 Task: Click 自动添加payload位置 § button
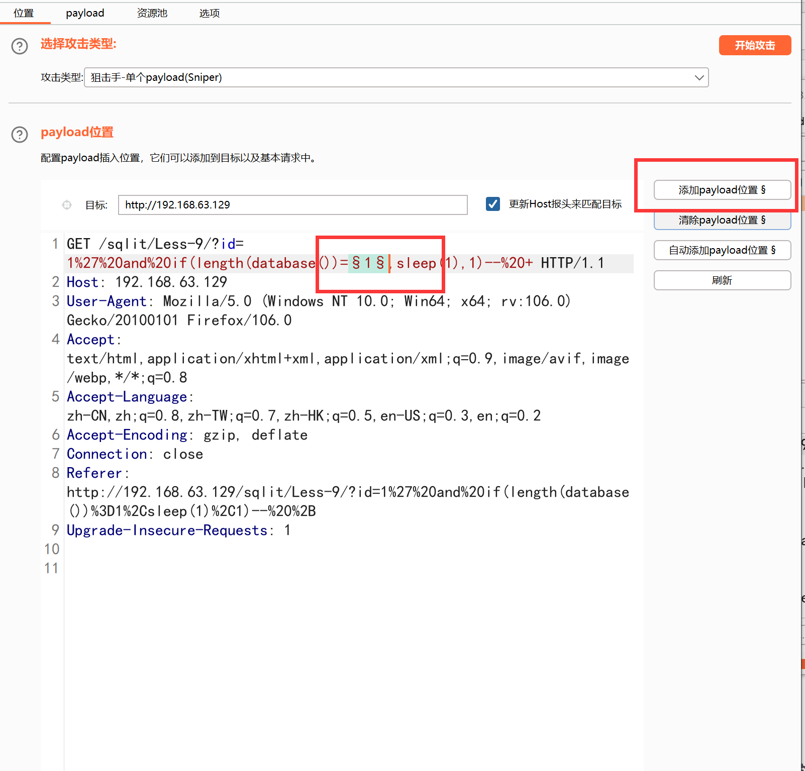(x=722, y=250)
